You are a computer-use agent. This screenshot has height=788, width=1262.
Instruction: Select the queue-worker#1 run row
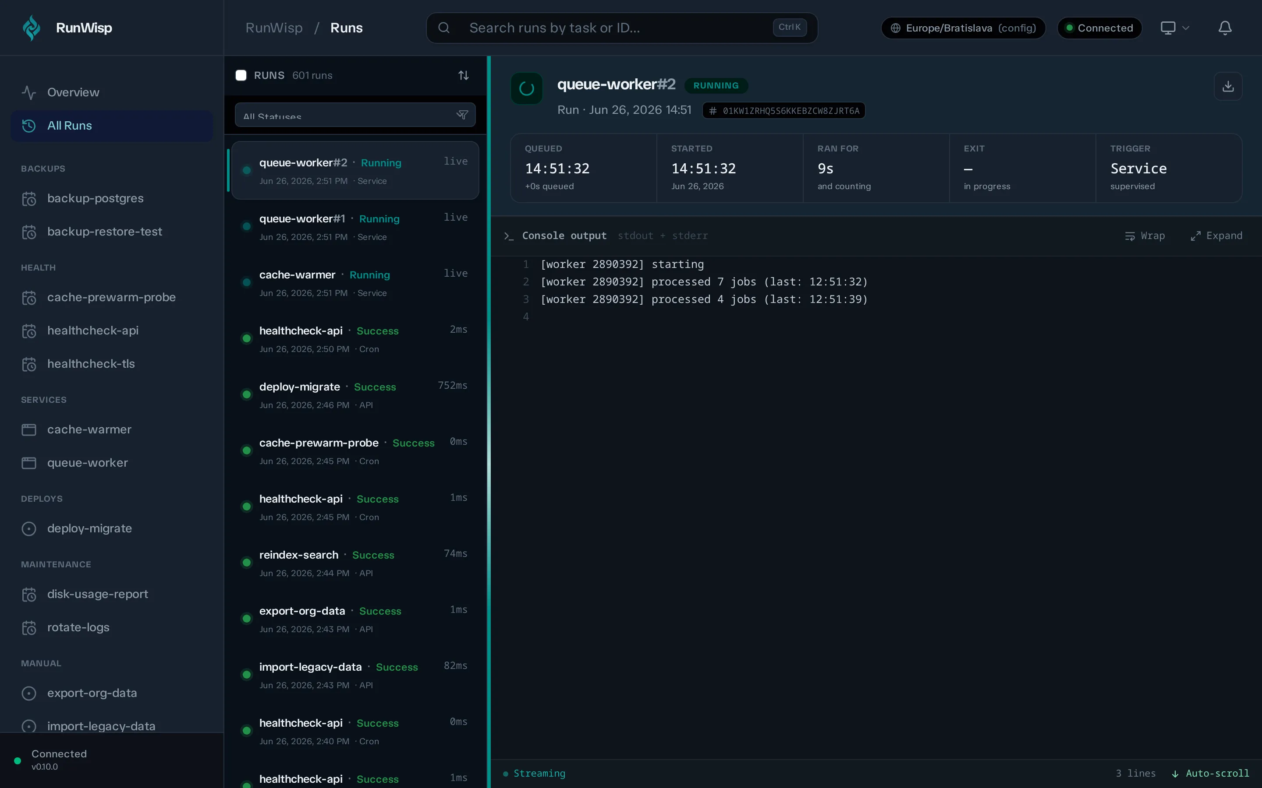tap(355, 227)
